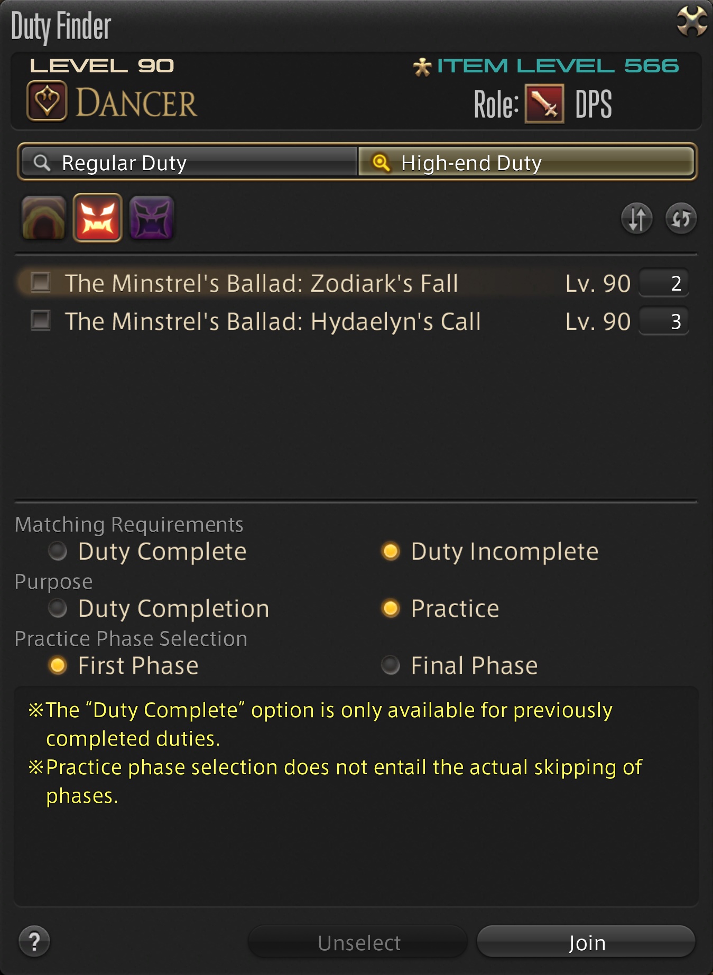The height and width of the screenshot is (975, 713).
Task: Select the red trial face category icon
Action: click(x=98, y=218)
